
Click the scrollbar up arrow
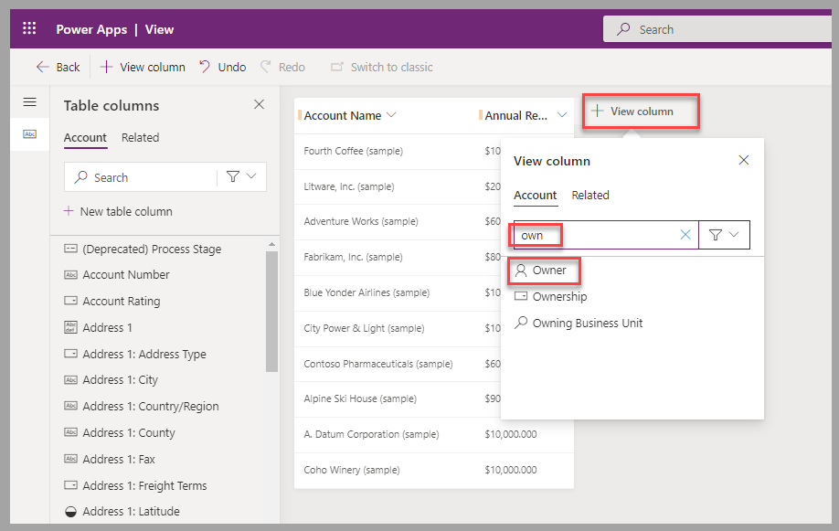(x=271, y=244)
